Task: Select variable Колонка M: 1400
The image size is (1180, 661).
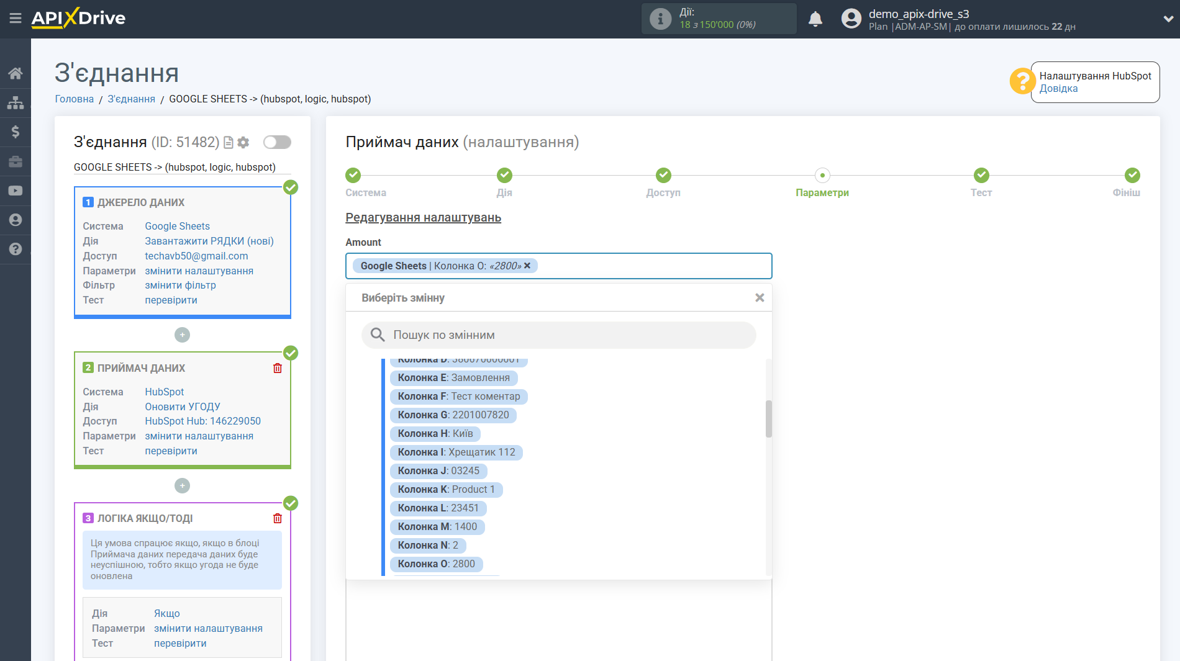Action: pyautogui.click(x=437, y=526)
